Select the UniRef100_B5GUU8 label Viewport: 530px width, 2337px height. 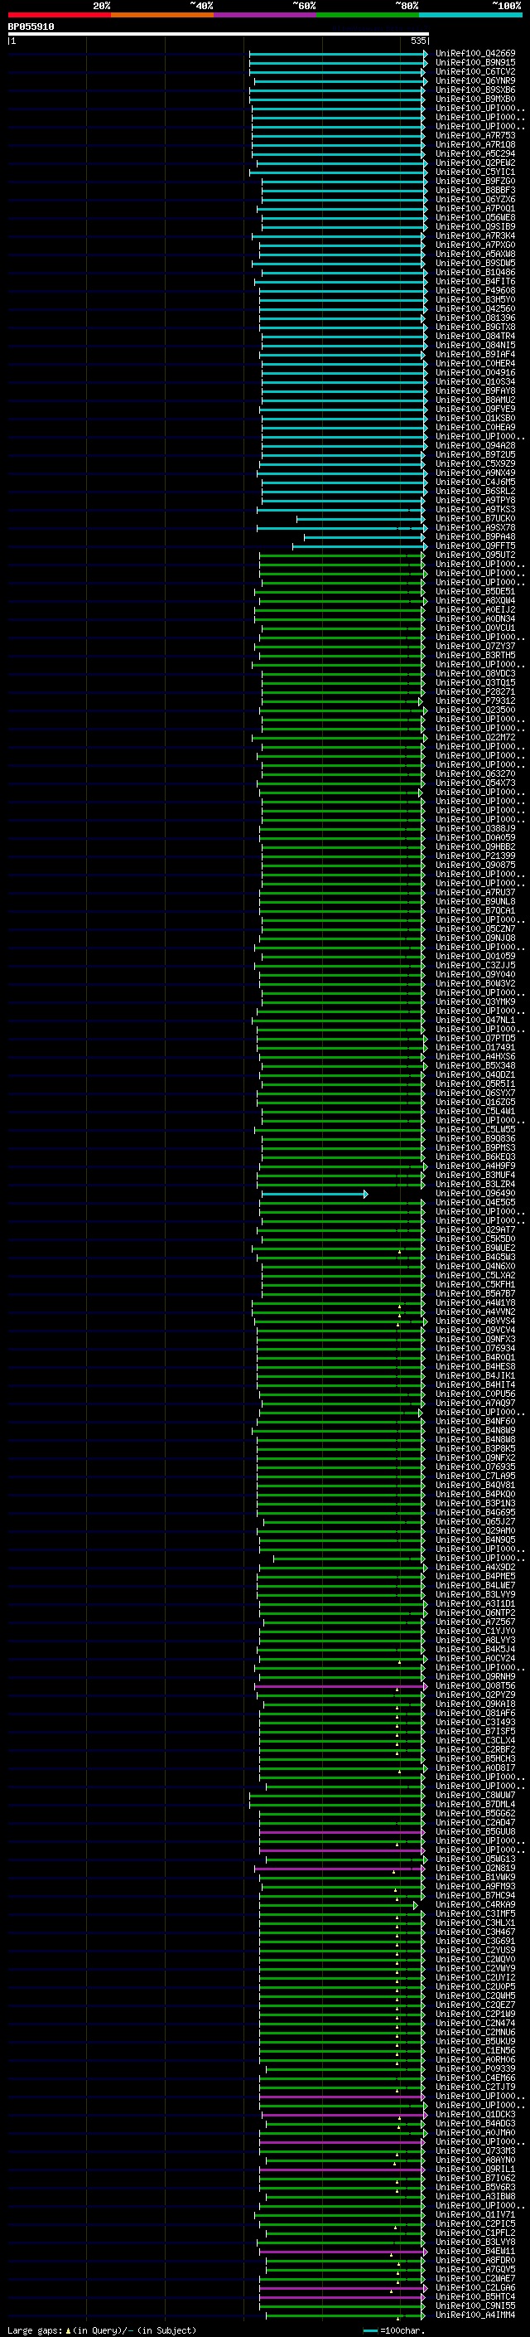[475, 1833]
